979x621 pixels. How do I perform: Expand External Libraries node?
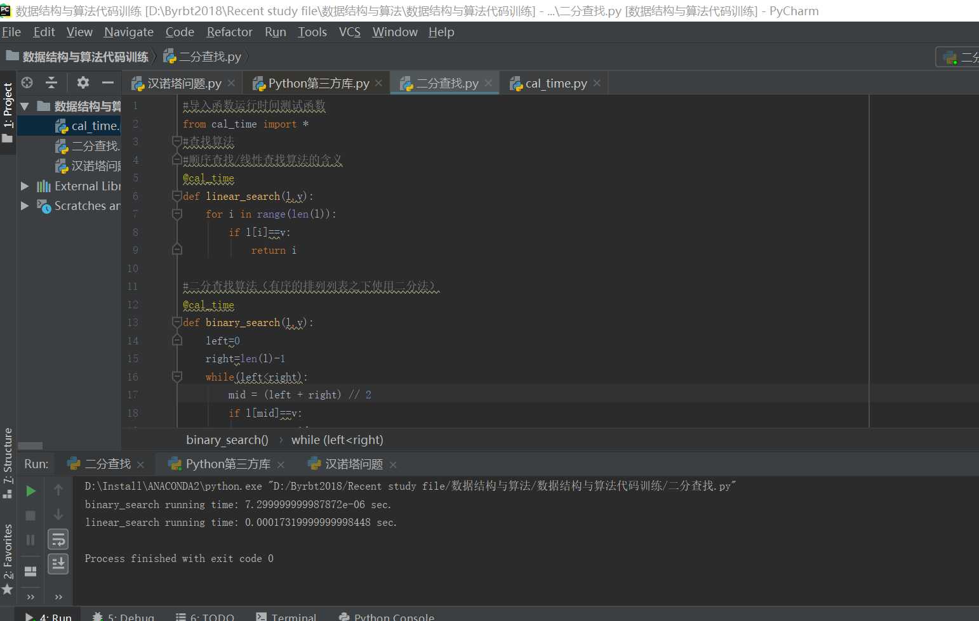click(x=25, y=186)
